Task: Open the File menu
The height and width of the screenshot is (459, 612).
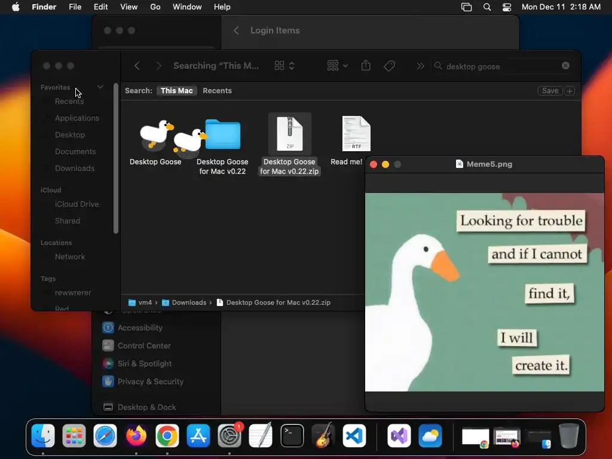Action: (75, 7)
